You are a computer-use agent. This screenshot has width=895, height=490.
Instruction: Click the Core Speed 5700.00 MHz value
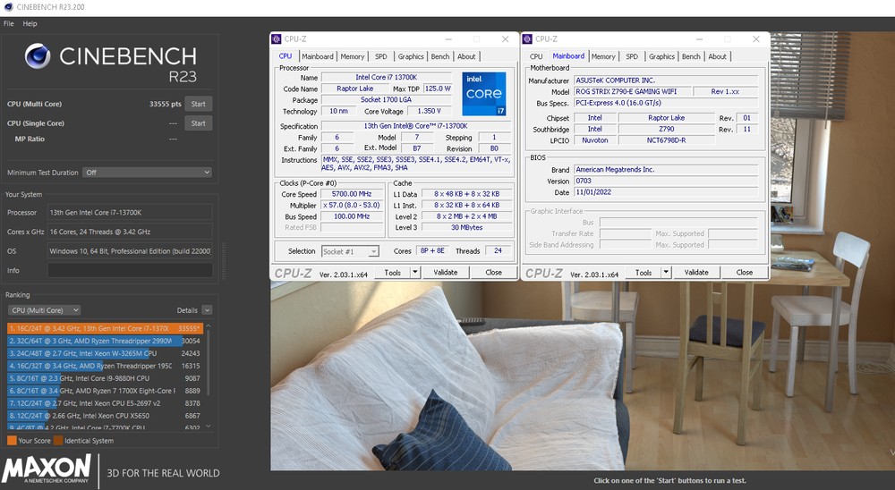pyautogui.click(x=352, y=194)
